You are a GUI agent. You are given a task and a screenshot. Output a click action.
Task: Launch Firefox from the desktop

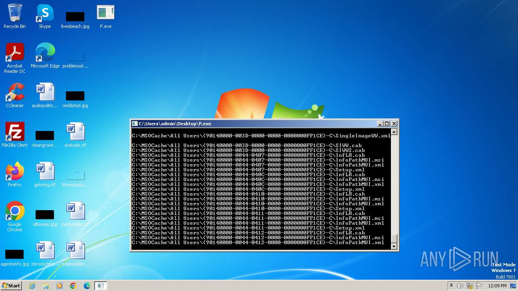tap(15, 175)
